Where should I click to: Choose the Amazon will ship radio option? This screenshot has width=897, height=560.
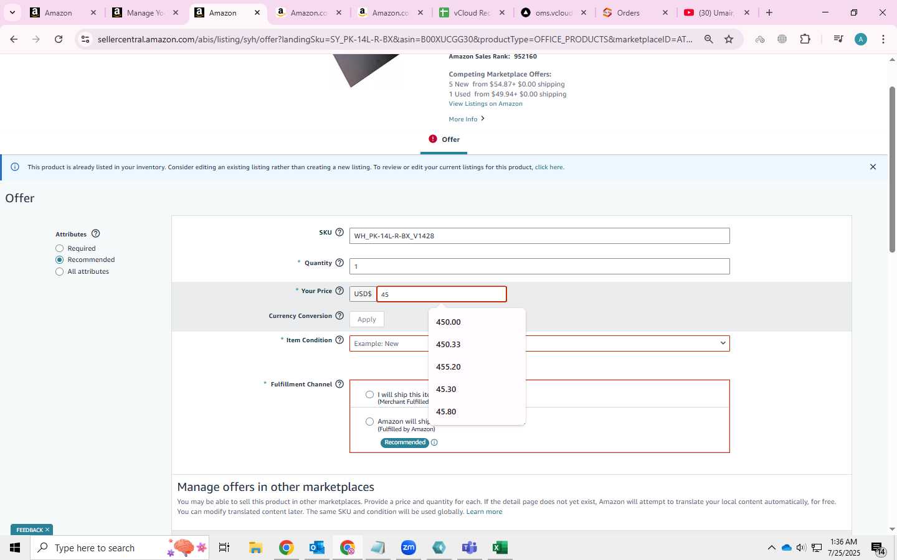(x=369, y=421)
